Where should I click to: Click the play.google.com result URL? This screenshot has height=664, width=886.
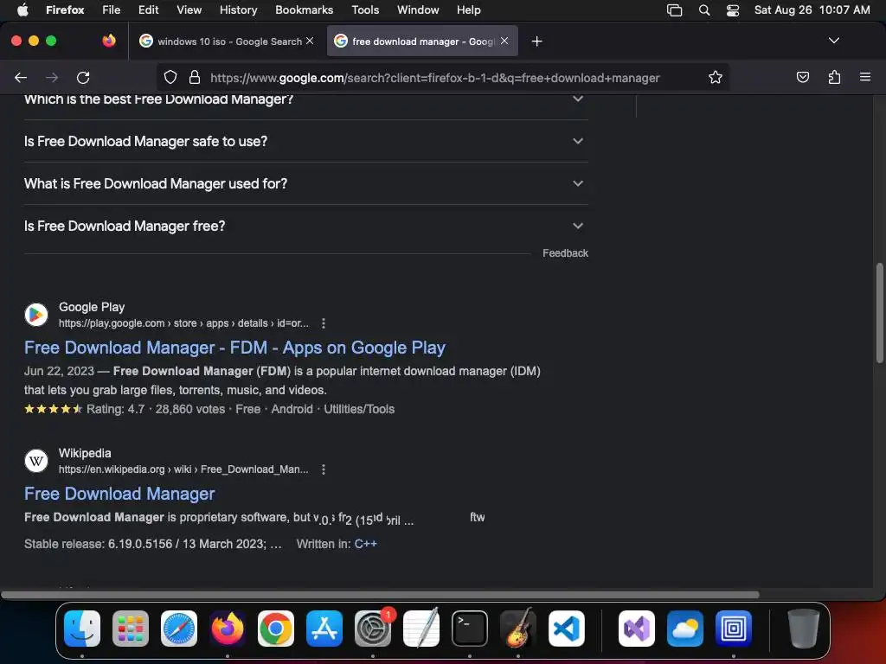pyautogui.click(x=183, y=323)
